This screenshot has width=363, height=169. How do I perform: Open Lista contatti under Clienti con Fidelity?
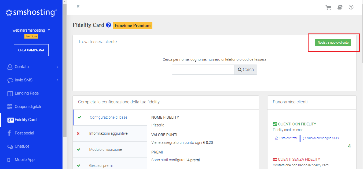pyautogui.click(x=286, y=138)
